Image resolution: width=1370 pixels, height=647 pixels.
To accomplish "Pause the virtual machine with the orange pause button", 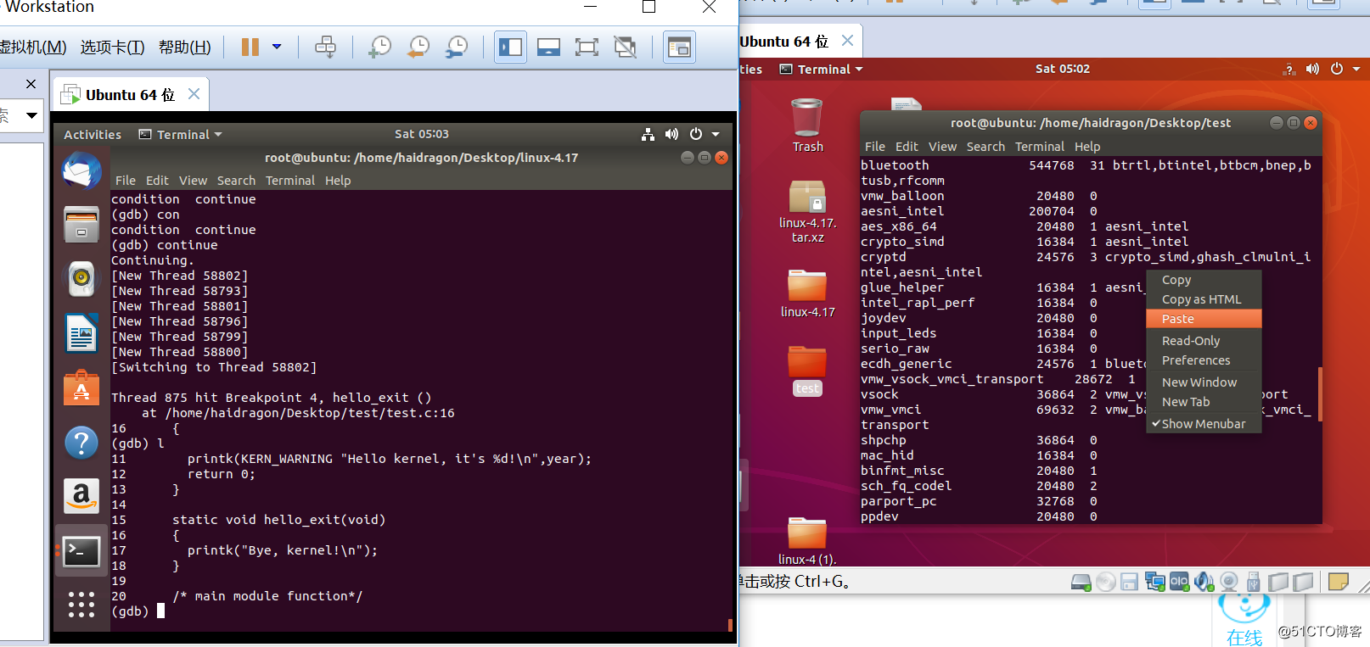I will click(250, 47).
